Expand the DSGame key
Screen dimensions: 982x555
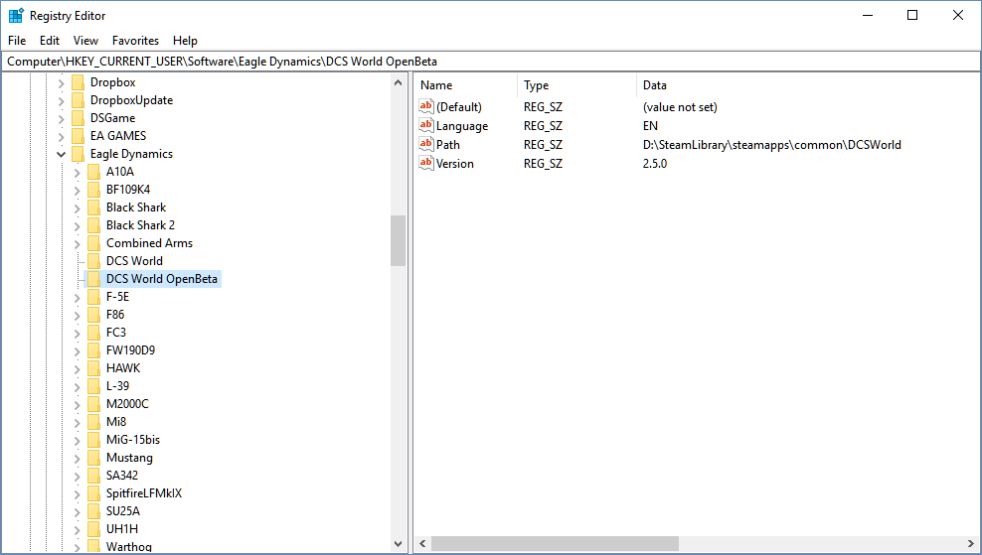[61, 118]
